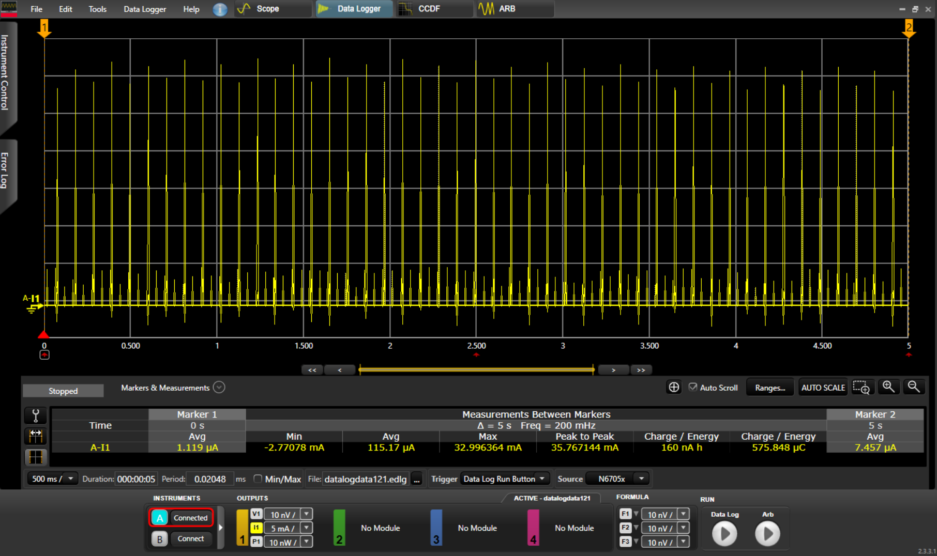The width and height of the screenshot is (937, 556).
Task: Click the magenta output 4 channel block
Action: [x=533, y=528]
